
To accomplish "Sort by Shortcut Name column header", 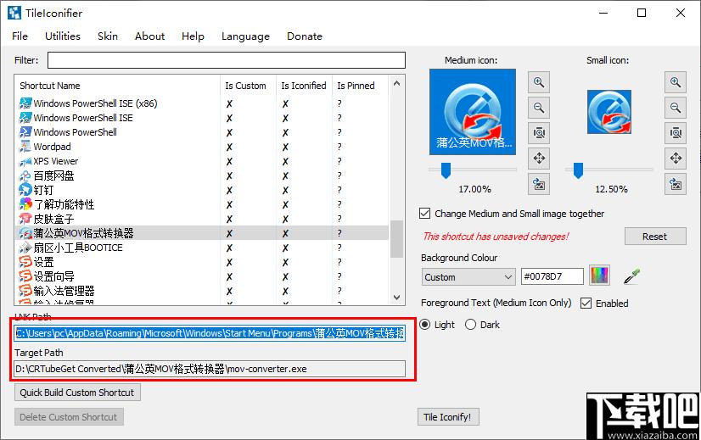I will [119, 86].
